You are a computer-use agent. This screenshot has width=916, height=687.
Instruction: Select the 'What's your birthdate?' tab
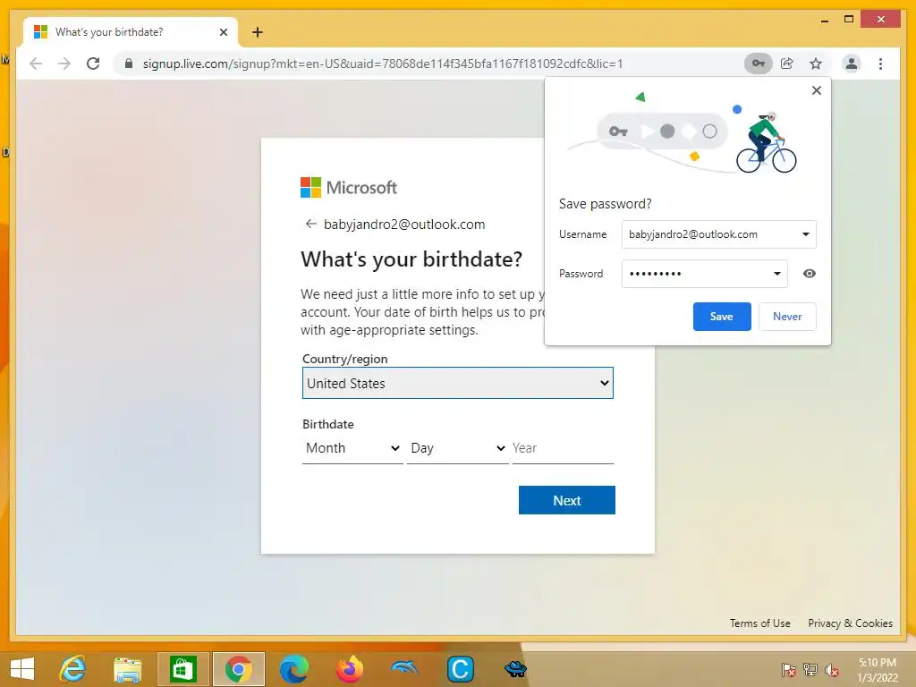(x=131, y=32)
